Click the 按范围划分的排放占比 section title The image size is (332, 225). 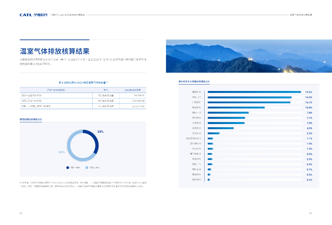pyautogui.click(x=31, y=119)
